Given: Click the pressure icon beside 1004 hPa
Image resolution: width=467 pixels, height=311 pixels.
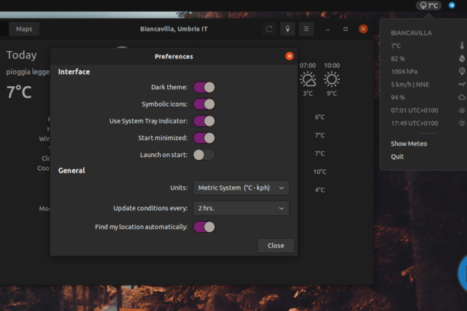Looking at the screenshot, I should pos(462,72).
